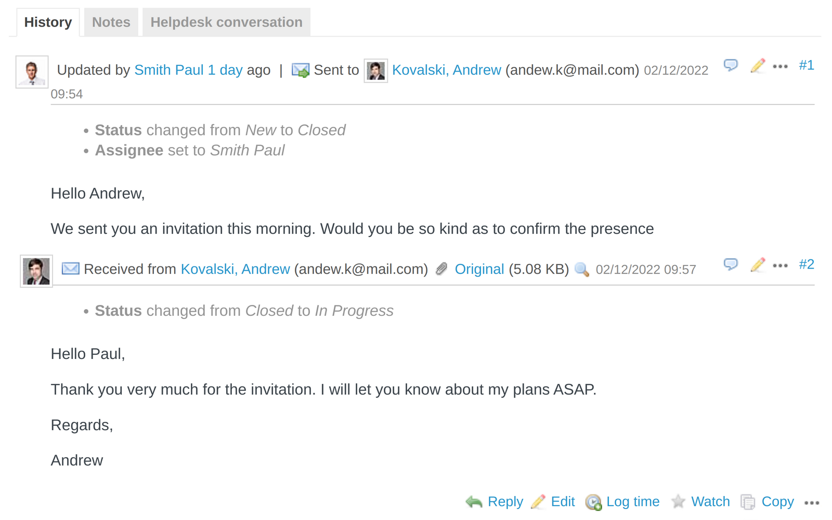
Task: Toggle watching with the Watch star
Action: (679, 501)
